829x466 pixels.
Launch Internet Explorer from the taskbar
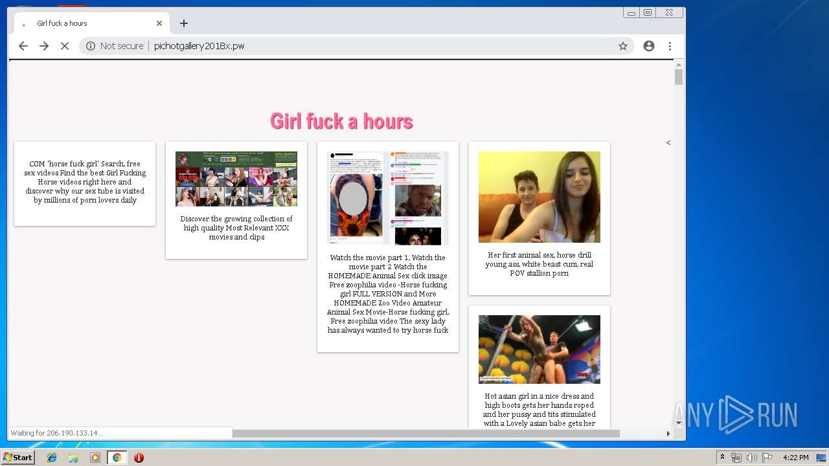point(52,458)
